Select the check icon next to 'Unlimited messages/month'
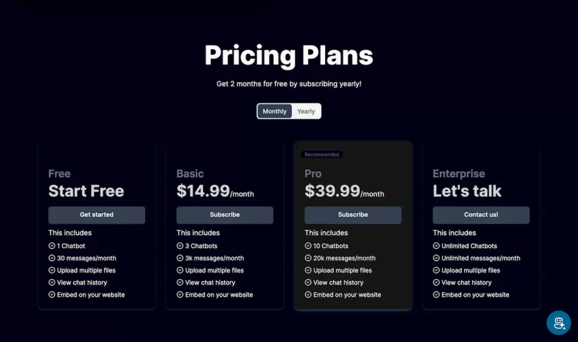578x342 pixels. pos(436,258)
